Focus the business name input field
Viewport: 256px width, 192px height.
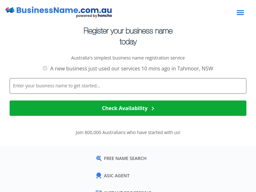(128, 86)
